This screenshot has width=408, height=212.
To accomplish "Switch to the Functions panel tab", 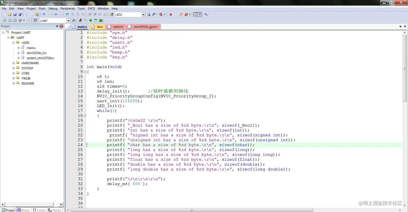I will pos(40,210).
